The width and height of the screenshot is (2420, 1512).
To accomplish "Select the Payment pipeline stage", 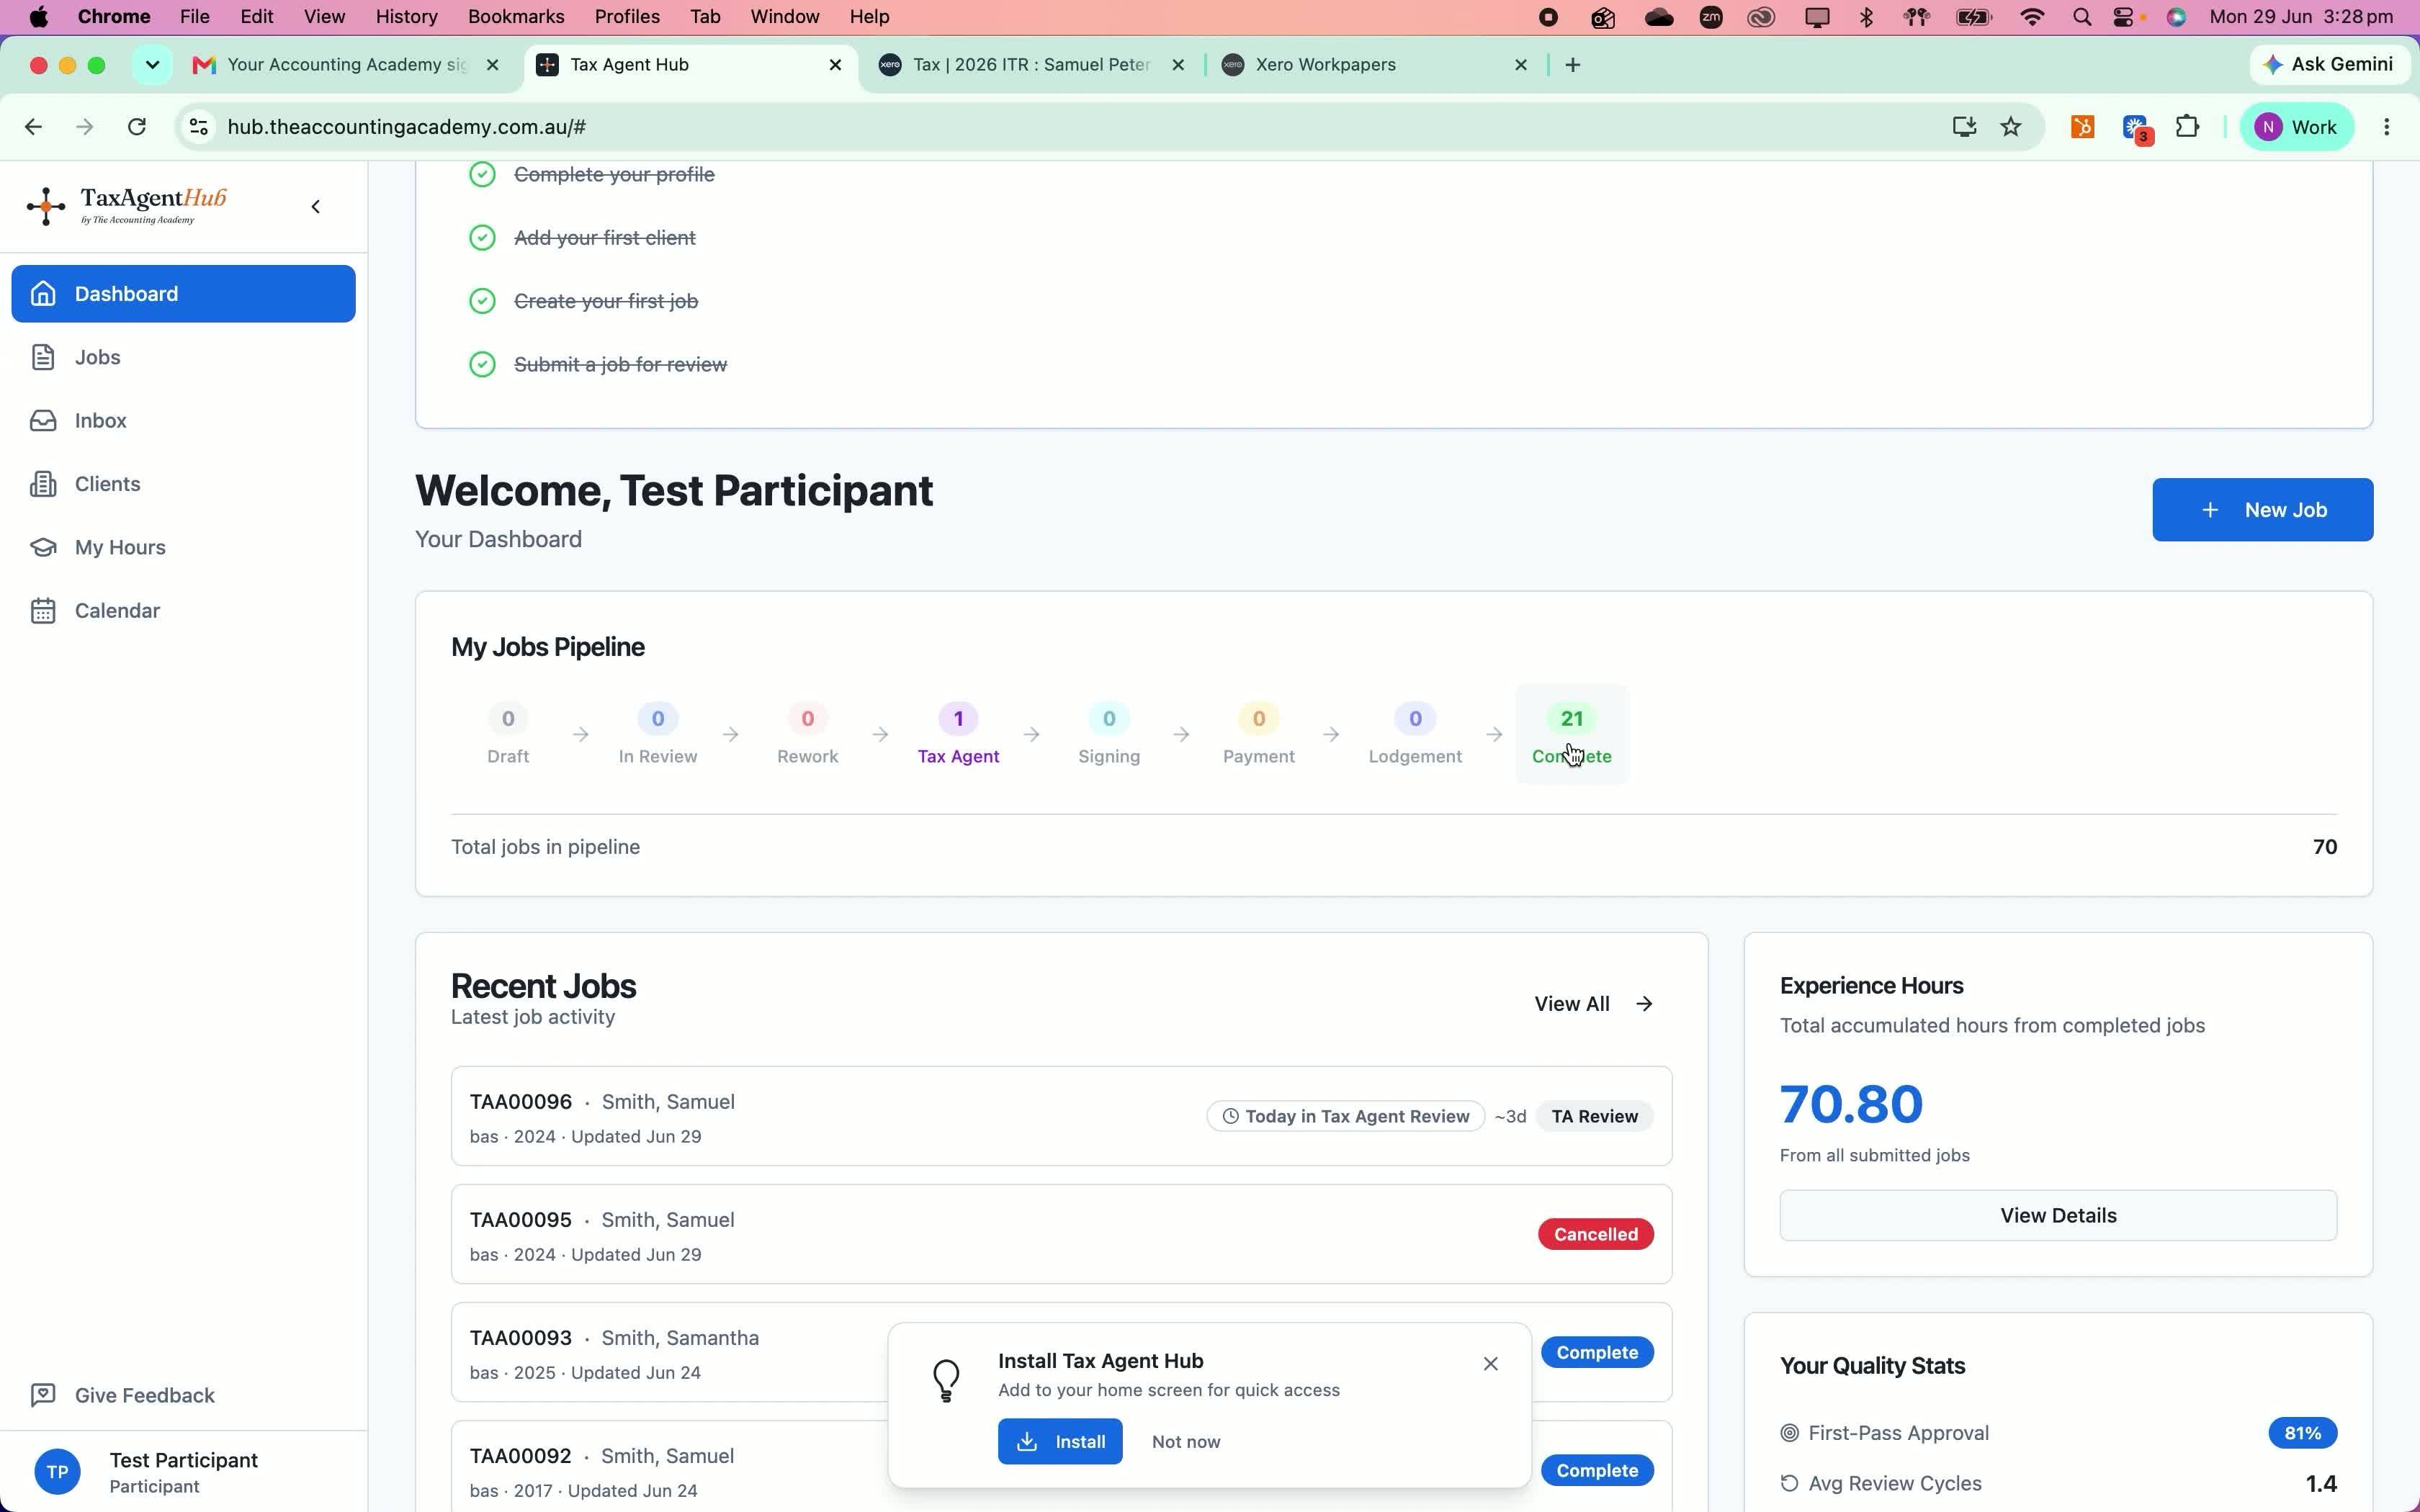I will click(1259, 734).
